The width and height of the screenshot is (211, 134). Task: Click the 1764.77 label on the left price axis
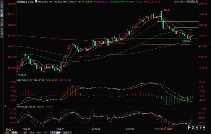click(x=12, y=47)
